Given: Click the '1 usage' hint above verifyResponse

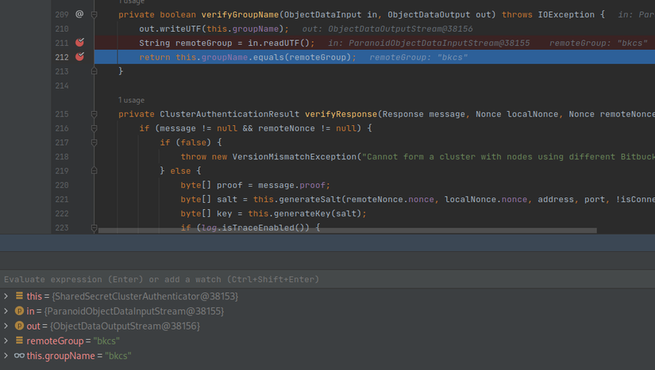Looking at the screenshot, I should (131, 100).
